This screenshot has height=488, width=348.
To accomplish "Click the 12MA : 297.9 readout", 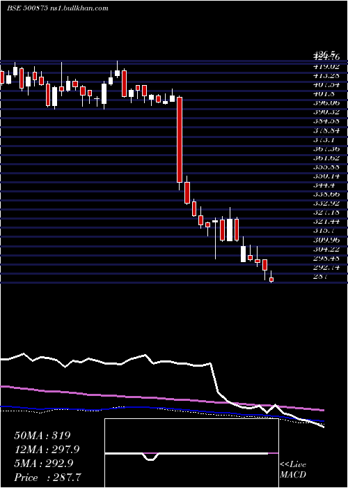I will click(x=47, y=449).
